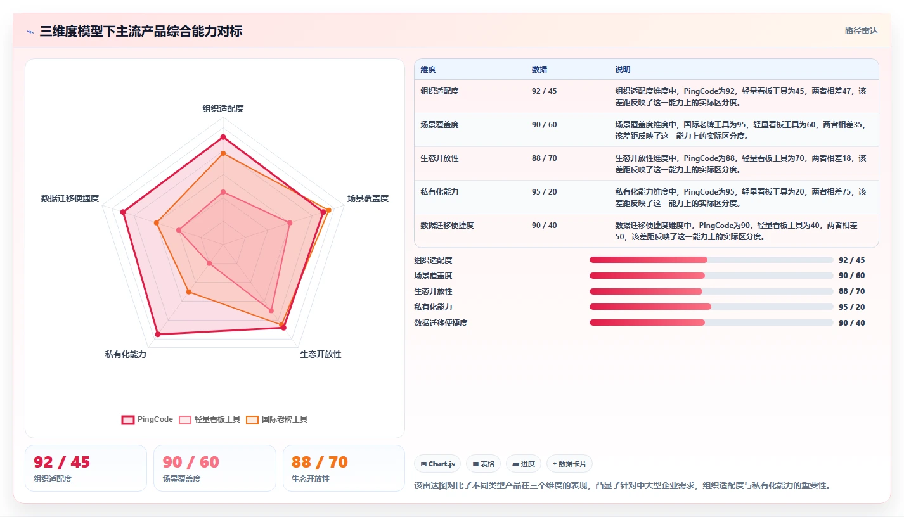Click the 90 / 40 value in the table
Viewport: 904px width, 517px height.
click(544, 226)
